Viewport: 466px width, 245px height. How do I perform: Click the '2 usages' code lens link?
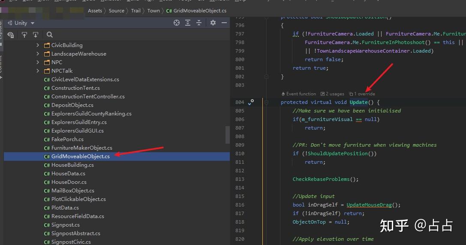335,94
